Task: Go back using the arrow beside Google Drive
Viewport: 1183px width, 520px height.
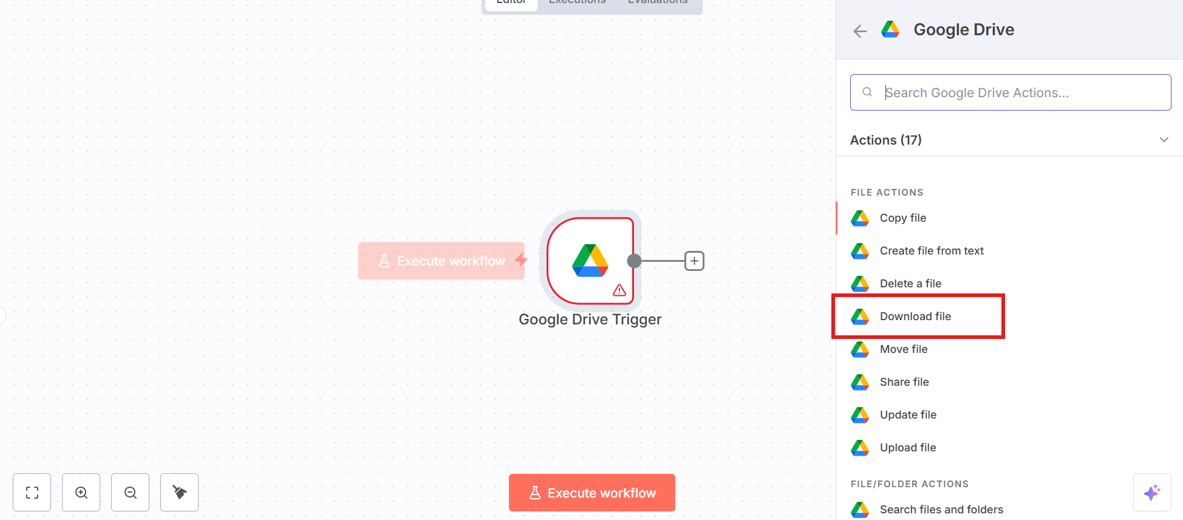Action: coord(860,31)
